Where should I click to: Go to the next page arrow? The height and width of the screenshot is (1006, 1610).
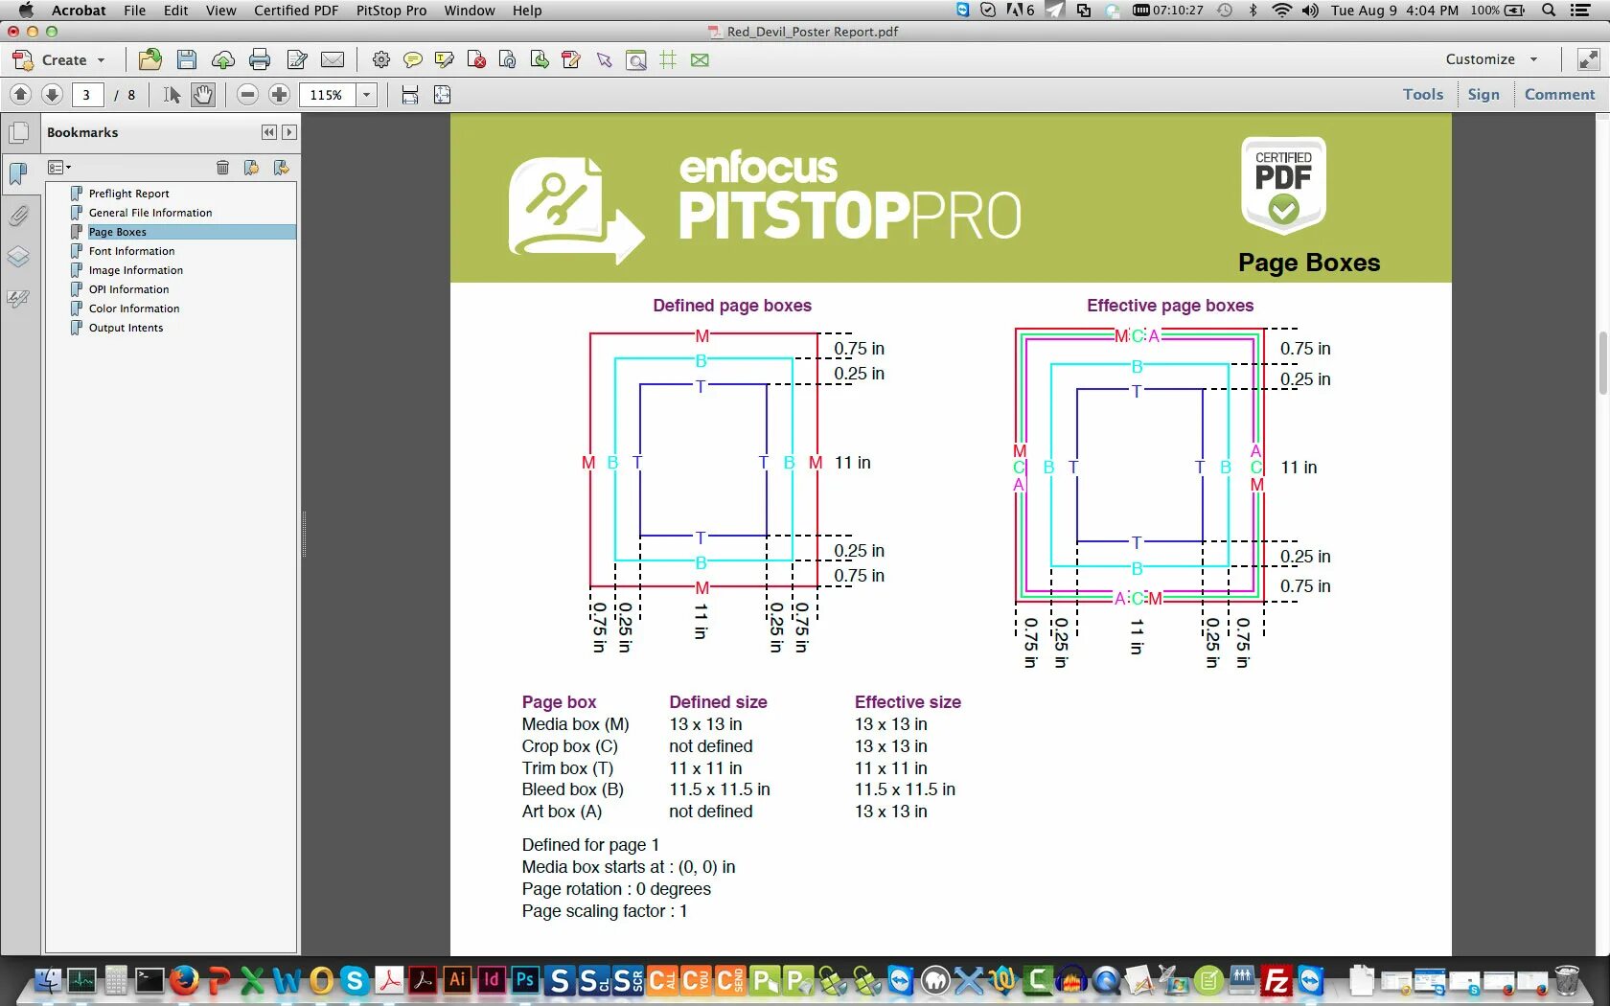[53, 94]
